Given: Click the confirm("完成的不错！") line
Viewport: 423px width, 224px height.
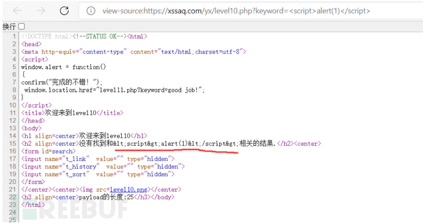Looking at the screenshot, I should click(62, 83).
